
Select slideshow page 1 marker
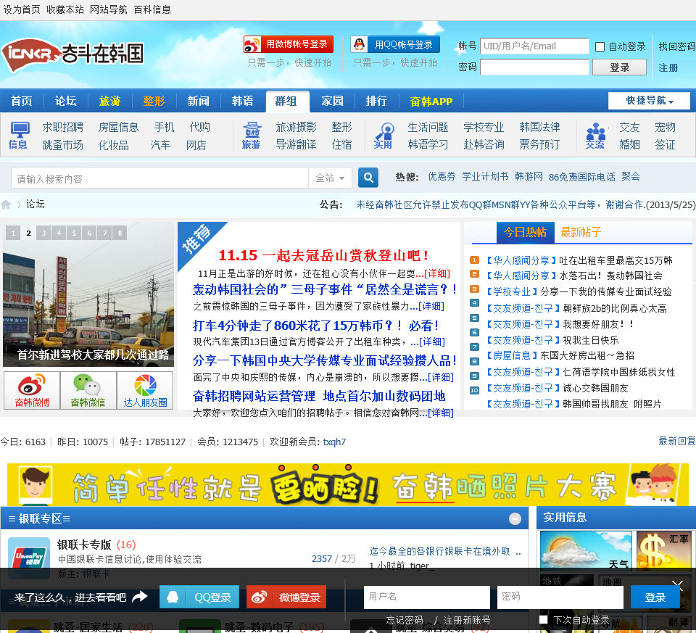pyautogui.click(x=13, y=233)
